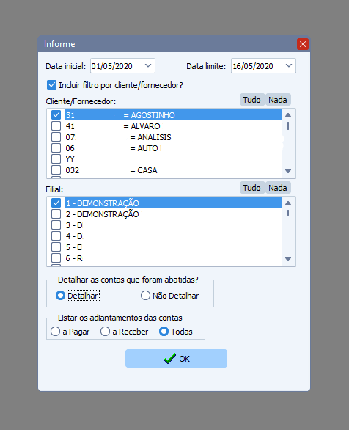Check the 032 = CASA checkbox
Viewport: 349px width, 430px height.
[56, 170]
